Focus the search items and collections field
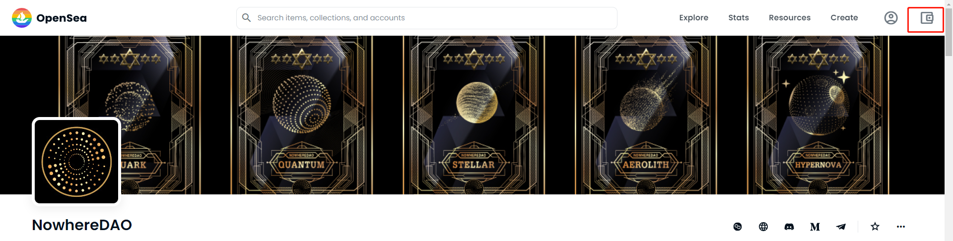The height and width of the screenshot is (241, 953). pyautogui.click(x=427, y=18)
